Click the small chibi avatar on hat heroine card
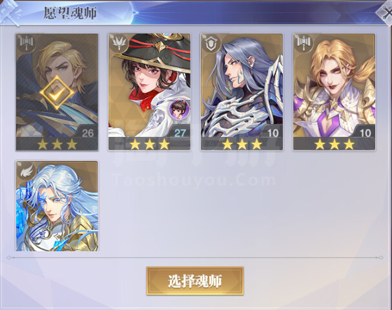Screen dimensions: 392x310 [x=180, y=109]
